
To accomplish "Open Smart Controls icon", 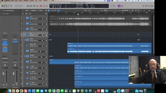I will [16, 6].
